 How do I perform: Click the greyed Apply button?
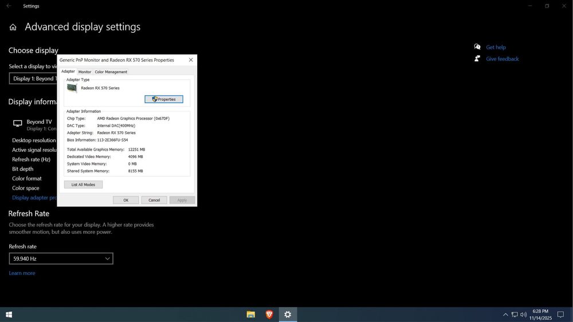[182, 200]
